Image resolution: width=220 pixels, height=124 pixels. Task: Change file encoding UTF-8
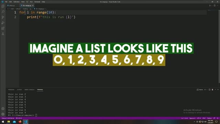[199, 118]
